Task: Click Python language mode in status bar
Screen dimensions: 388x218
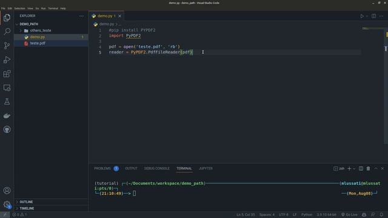Action: click(307, 214)
